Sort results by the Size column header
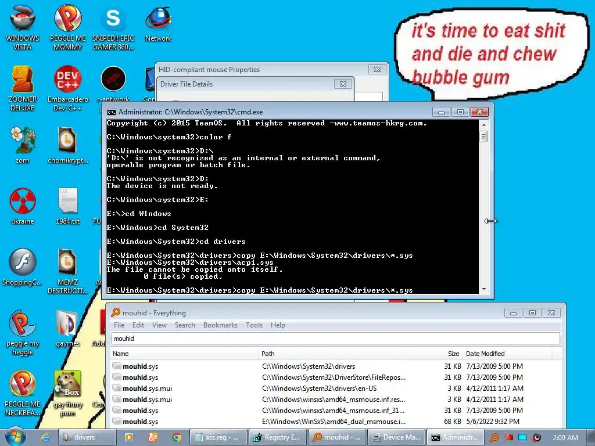 435,354
